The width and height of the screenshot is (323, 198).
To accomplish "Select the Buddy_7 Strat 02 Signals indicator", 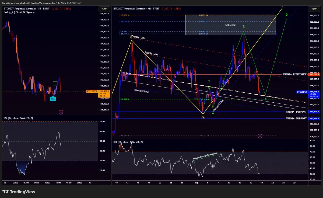I will pos(19,12).
